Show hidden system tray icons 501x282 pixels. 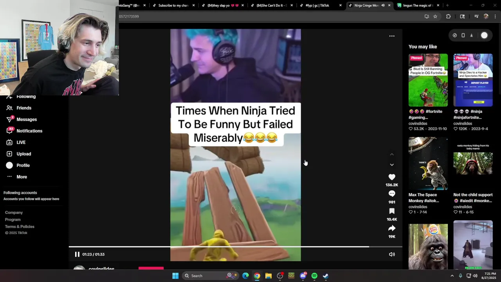452,276
